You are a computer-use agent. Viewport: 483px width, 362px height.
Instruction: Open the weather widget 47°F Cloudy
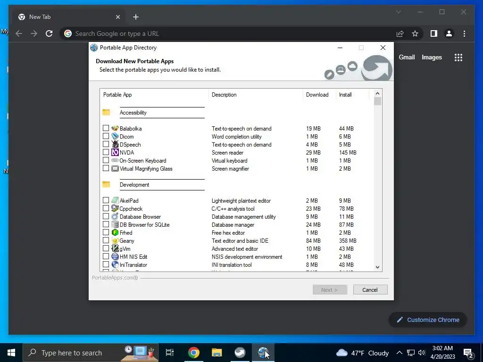coord(362,353)
